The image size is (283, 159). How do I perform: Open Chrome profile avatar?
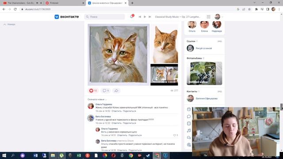[273, 9]
